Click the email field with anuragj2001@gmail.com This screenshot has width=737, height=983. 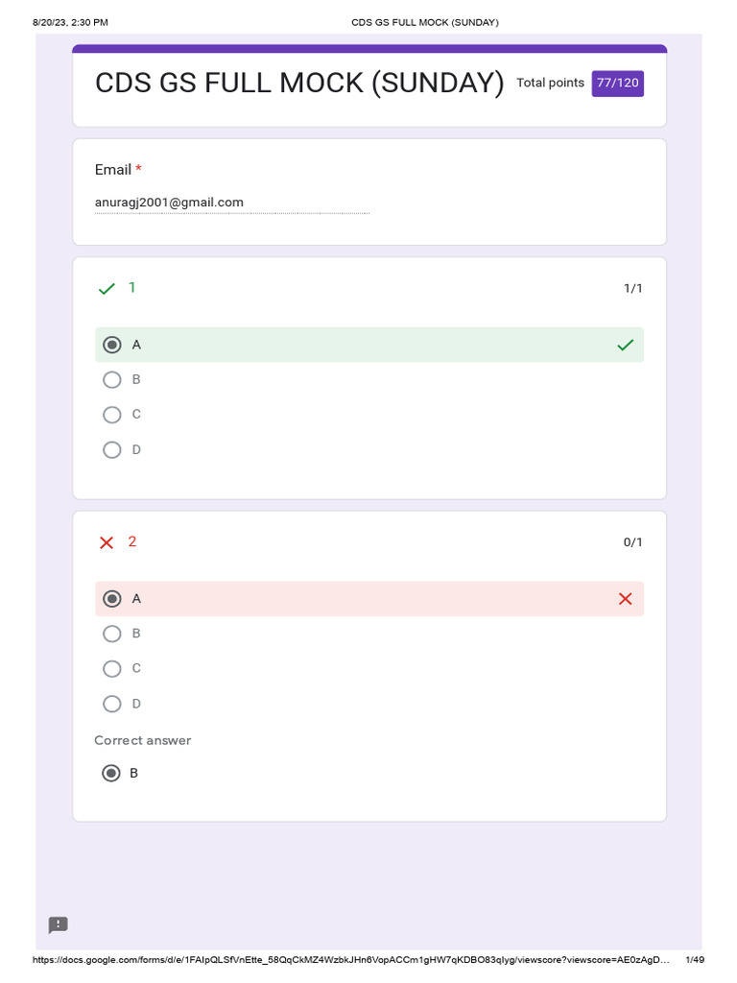(230, 203)
